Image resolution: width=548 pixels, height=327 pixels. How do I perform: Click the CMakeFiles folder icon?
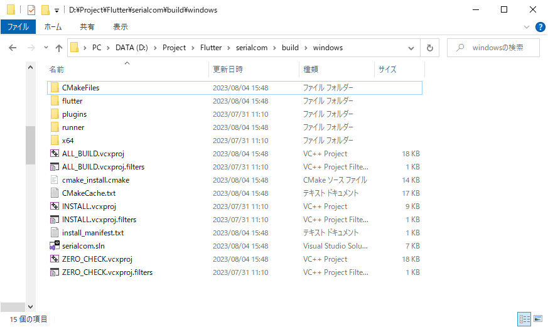(x=55, y=88)
